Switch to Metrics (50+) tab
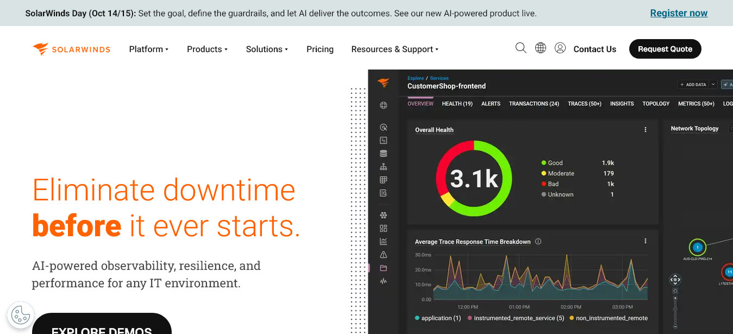 pos(697,104)
